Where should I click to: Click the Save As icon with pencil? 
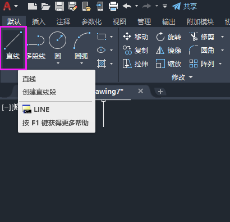[x=73, y=6]
